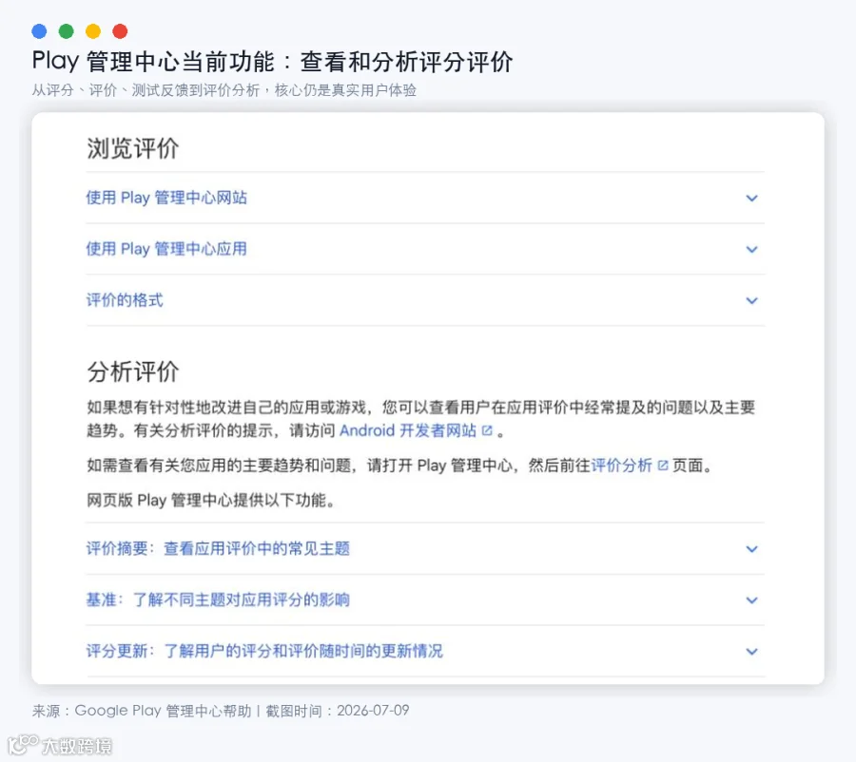Expand chevron for 评价的格式
This screenshot has height=762, width=856.
pos(751,300)
